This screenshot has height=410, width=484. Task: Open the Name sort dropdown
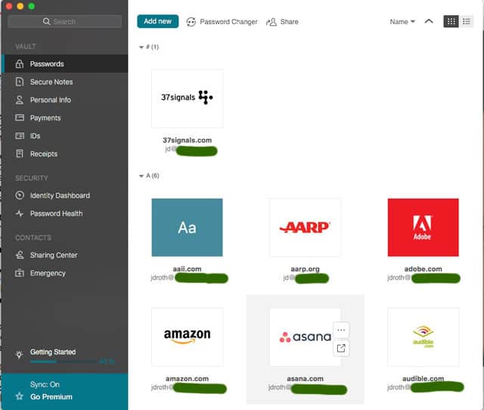pyautogui.click(x=402, y=22)
